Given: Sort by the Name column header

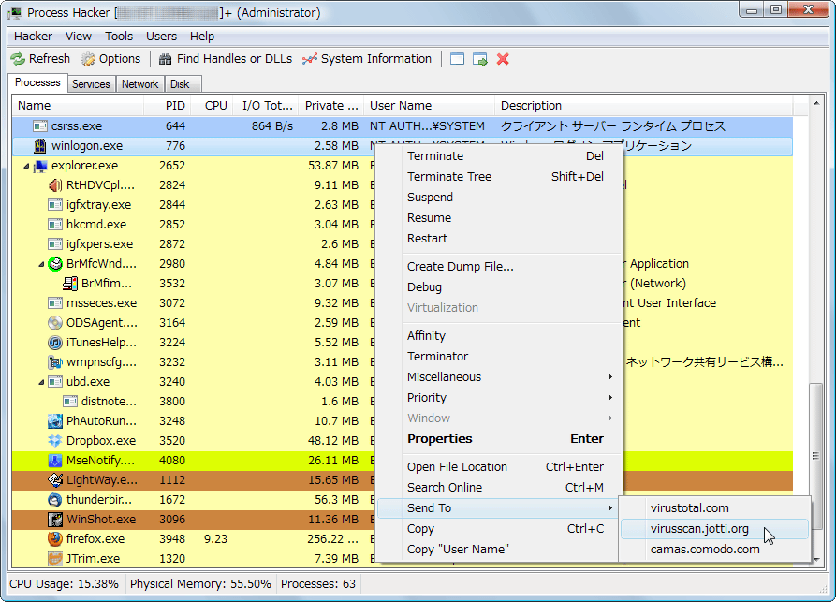Looking at the screenshot, I should (78, 106).
